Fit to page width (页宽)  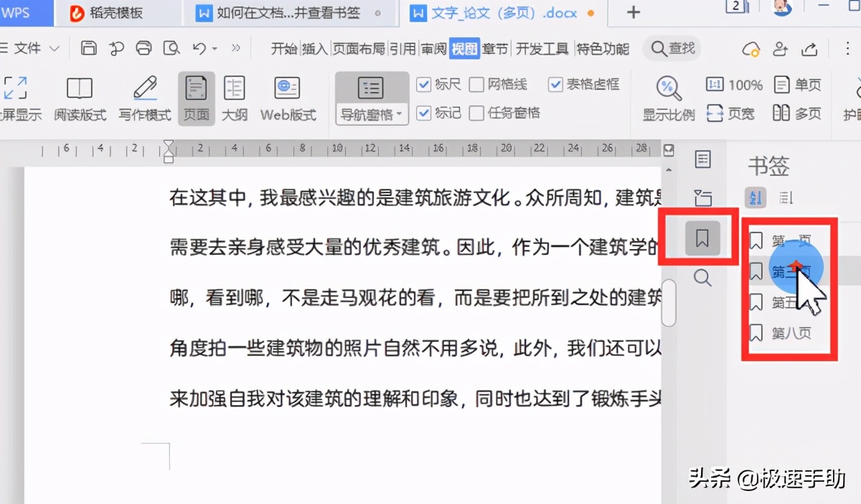pos(730,113)
